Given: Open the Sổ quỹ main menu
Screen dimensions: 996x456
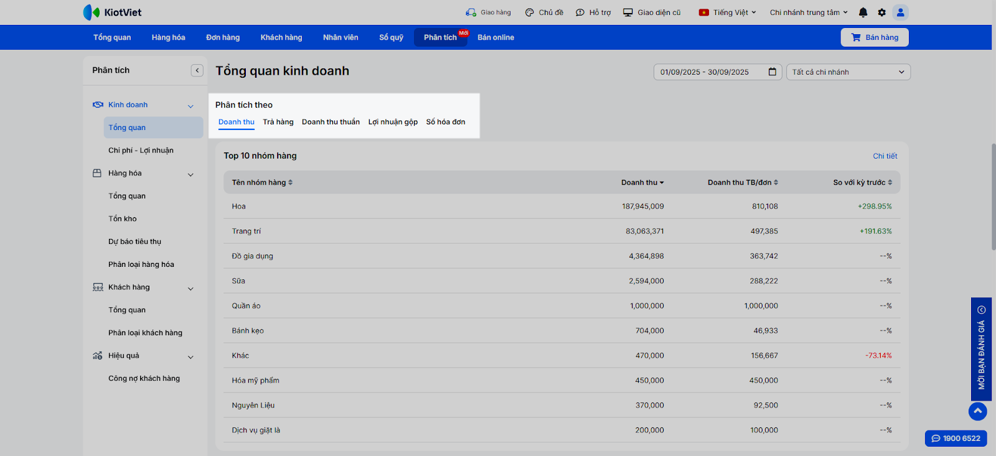Looking at the screenshot, I should point(392,37).
